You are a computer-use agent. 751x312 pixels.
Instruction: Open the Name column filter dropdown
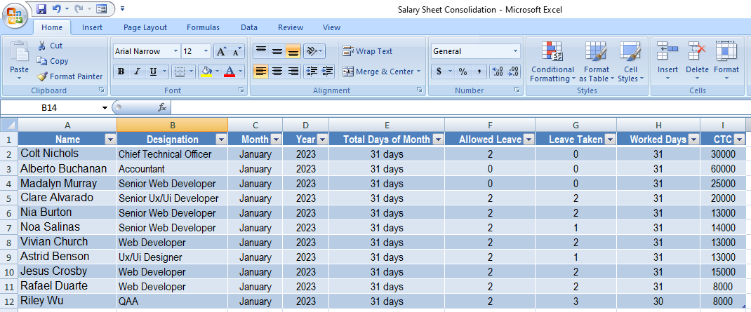pyautogui.click(x=110, y=140)
